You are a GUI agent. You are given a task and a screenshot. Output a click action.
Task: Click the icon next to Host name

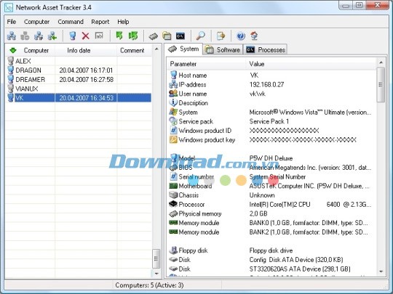pos(173,75)
